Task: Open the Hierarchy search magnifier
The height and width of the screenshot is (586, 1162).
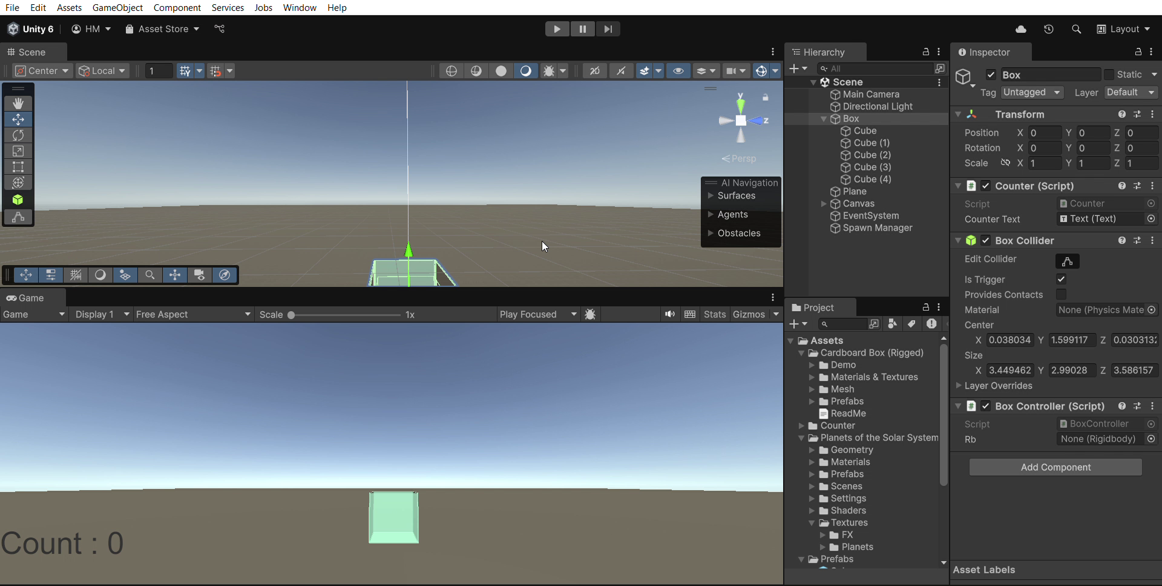Action: click(x=822, y=68)
